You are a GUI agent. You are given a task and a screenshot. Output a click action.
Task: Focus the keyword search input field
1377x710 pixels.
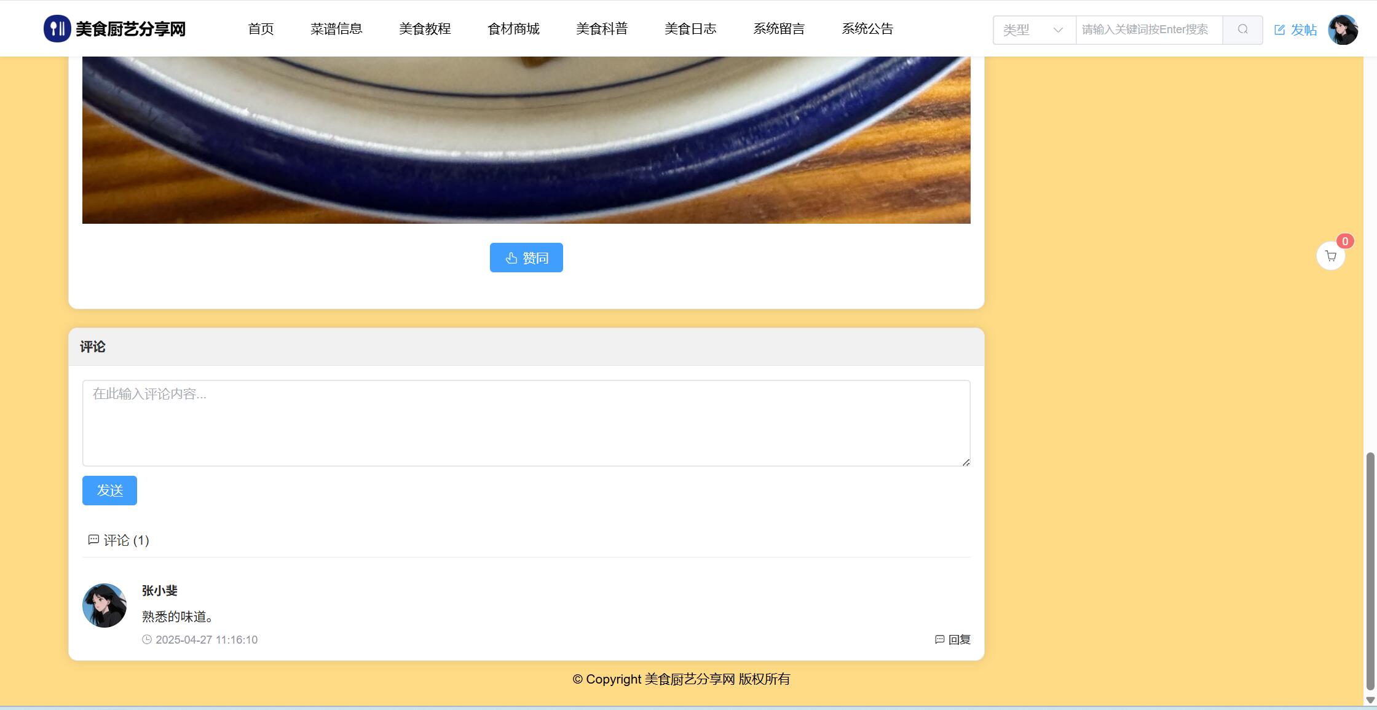click(x=1148, y=30)
